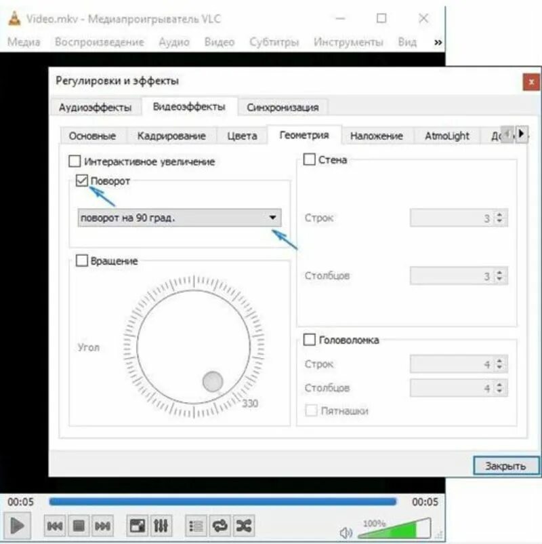The image size is (542, 544).
Task: Stop playback in VLC
Action: point(79,526)
